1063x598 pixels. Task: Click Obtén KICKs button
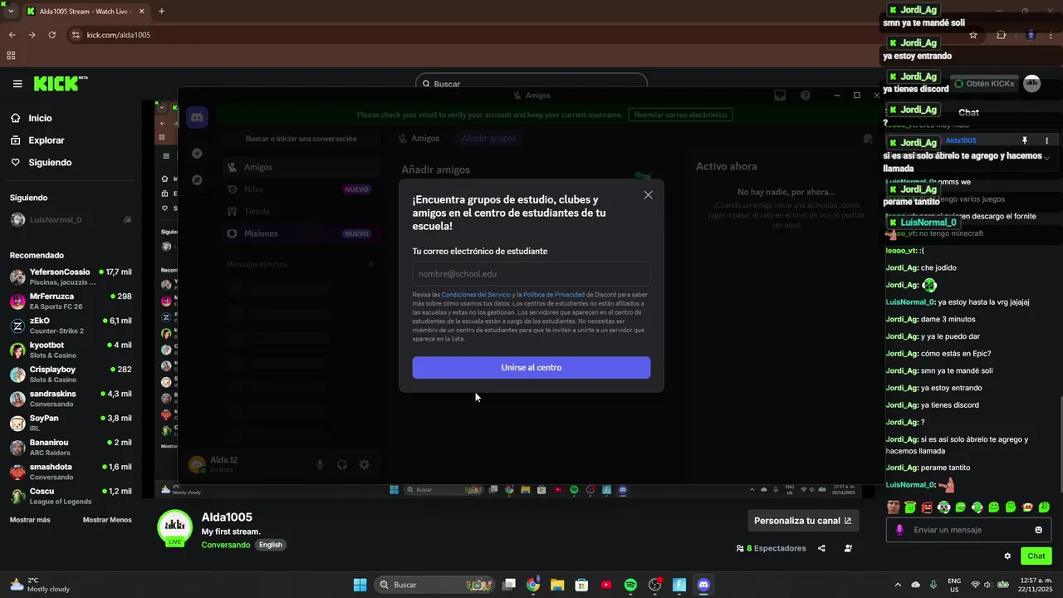point(984,84)
